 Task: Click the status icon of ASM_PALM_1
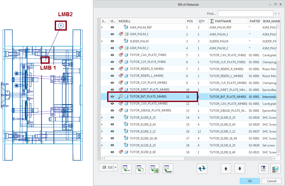pos(121,34)
